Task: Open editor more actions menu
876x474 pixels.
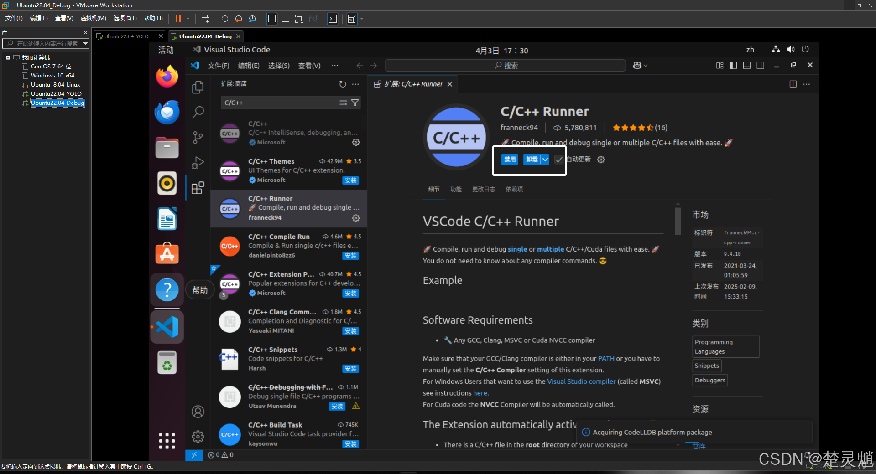Action: pos(807,84)
